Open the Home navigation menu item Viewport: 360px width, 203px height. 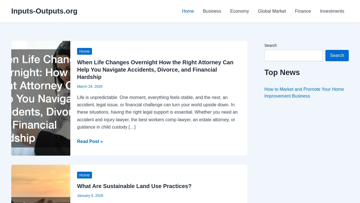pos(188,11)
